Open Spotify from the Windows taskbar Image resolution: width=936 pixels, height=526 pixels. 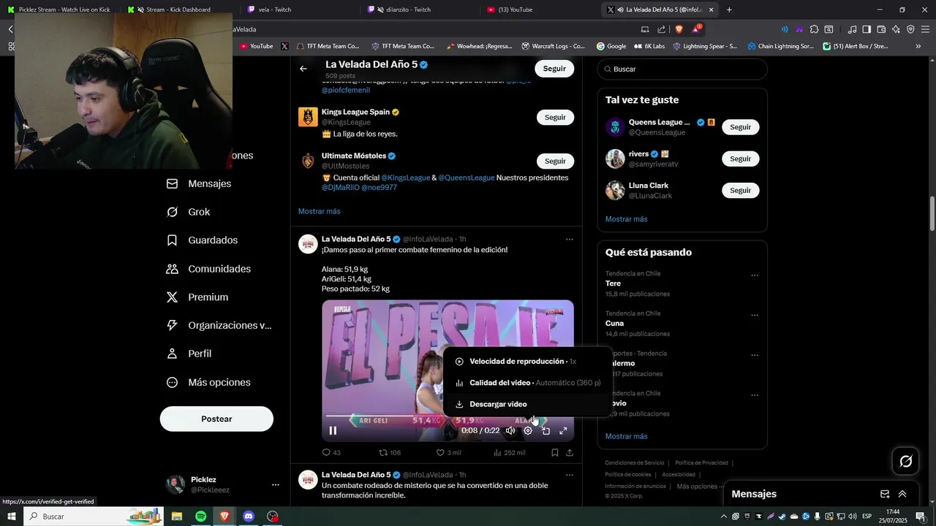(201, 517)
